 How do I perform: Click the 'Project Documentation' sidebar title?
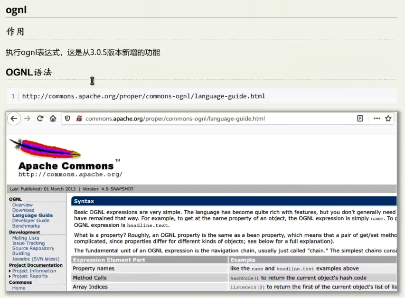click(36, 265)
